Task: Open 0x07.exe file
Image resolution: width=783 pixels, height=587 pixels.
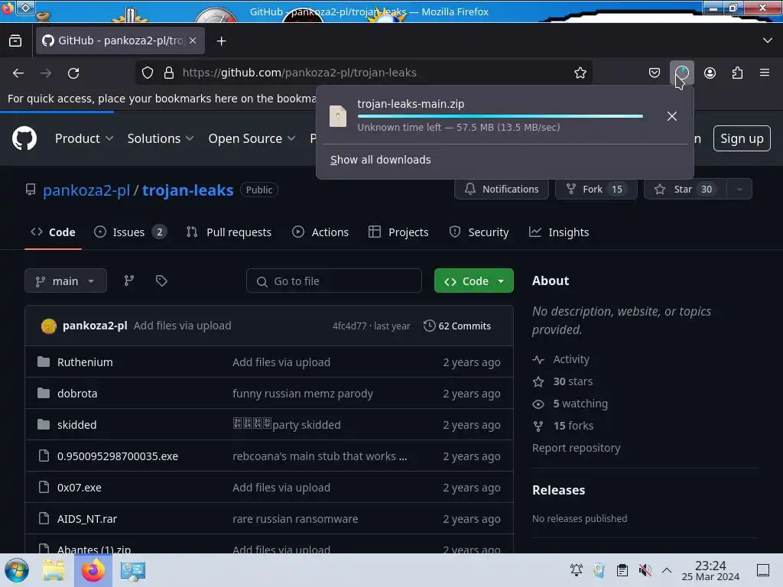Action: (x=80, y=488)
